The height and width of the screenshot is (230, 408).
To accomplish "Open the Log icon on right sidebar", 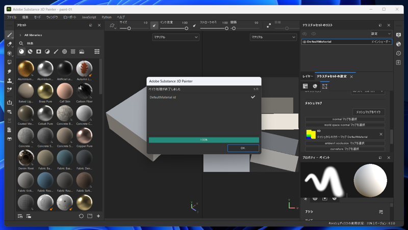I will coord(398,62).
